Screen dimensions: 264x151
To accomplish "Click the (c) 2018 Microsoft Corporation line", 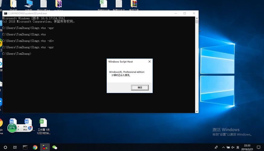I will 39,21.
